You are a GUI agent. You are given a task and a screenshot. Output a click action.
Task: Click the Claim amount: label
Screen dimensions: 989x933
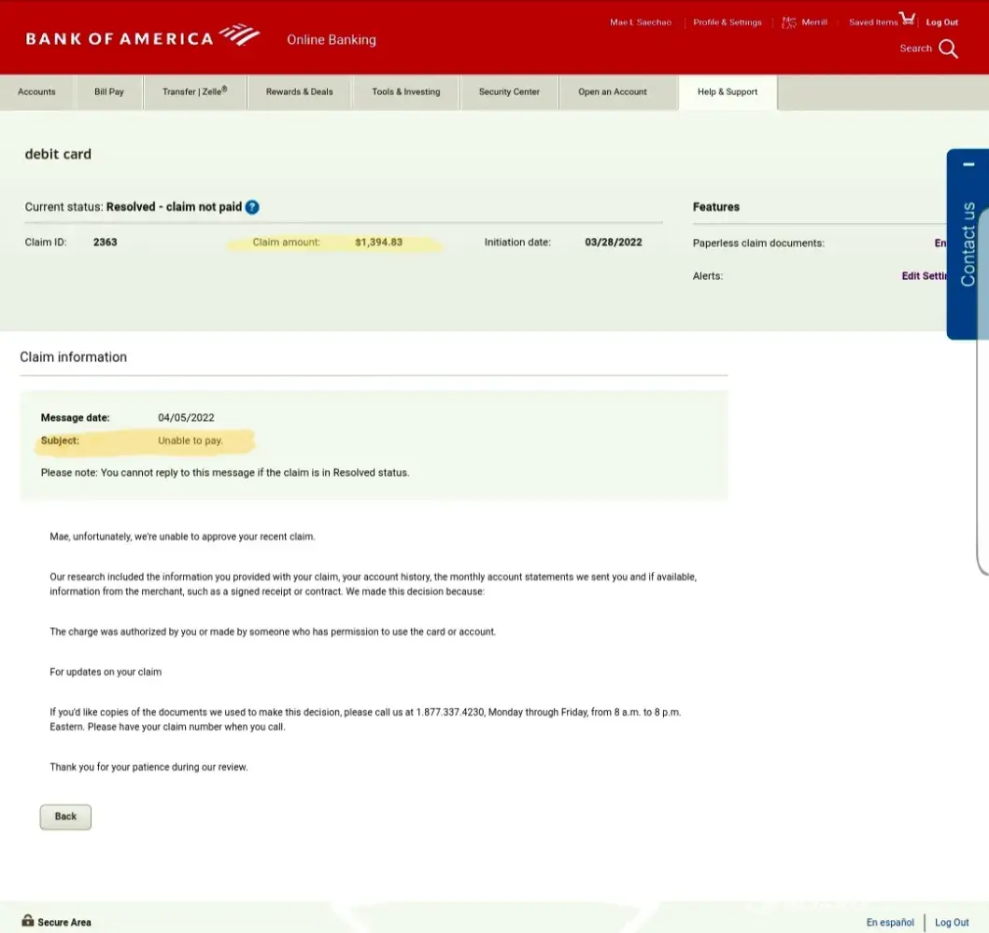(x=287, y=243)
